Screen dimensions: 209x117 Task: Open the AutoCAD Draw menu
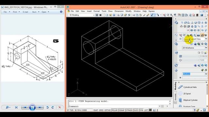[x=110, y=11]
